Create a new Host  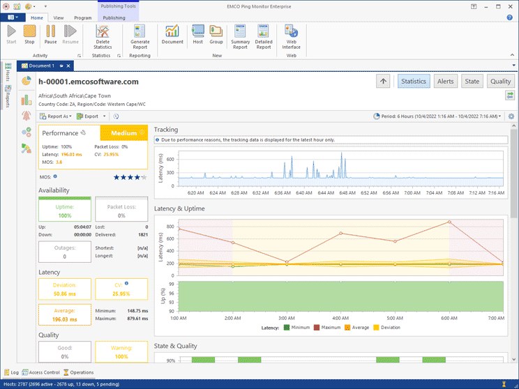198,34
